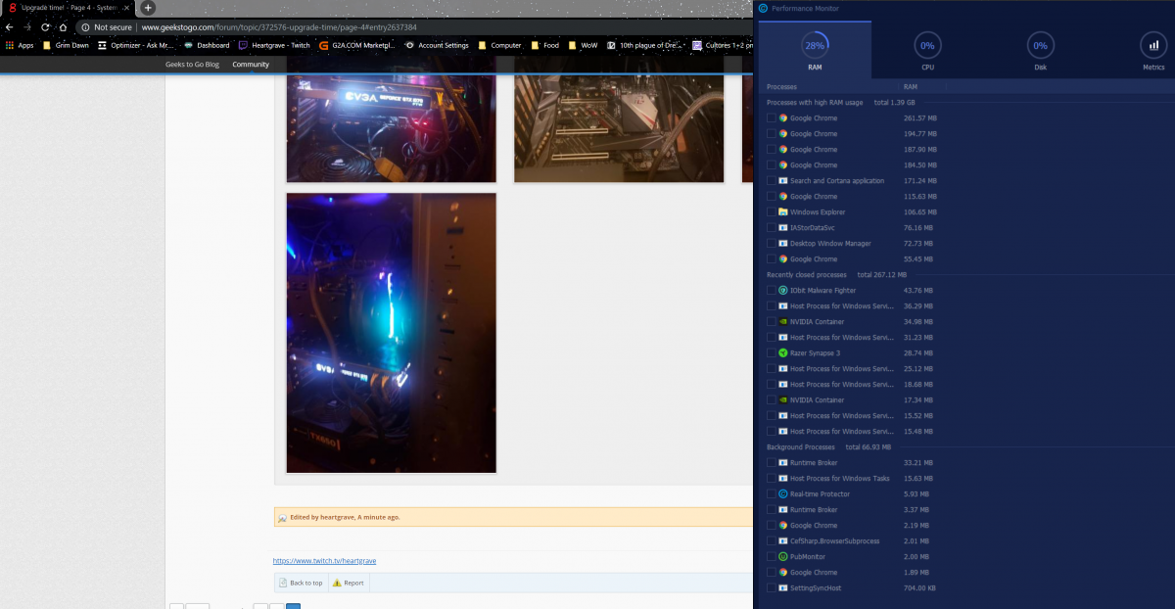The image size is (1175, 609).
Task: Check the Host Process for Windows Tasks box
Action: (771, 479)
